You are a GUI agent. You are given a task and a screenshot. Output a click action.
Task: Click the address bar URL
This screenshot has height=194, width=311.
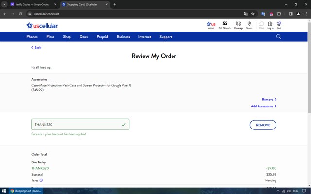pos(47,14)
